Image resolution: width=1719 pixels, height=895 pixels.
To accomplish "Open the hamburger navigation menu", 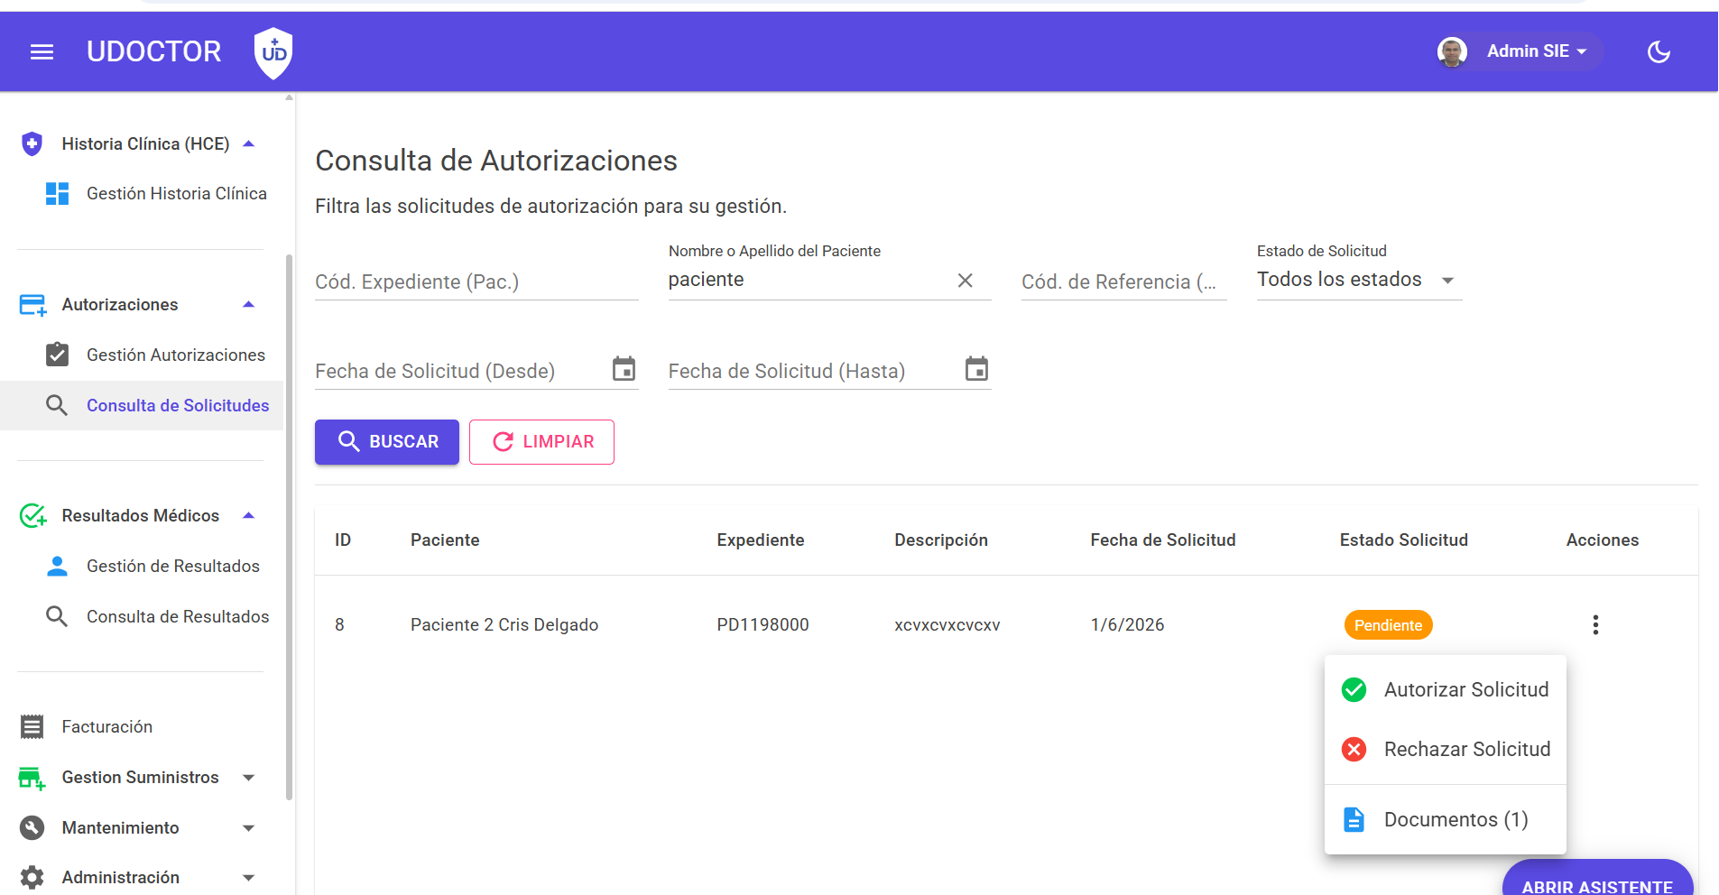I will (x=42, y=51).
